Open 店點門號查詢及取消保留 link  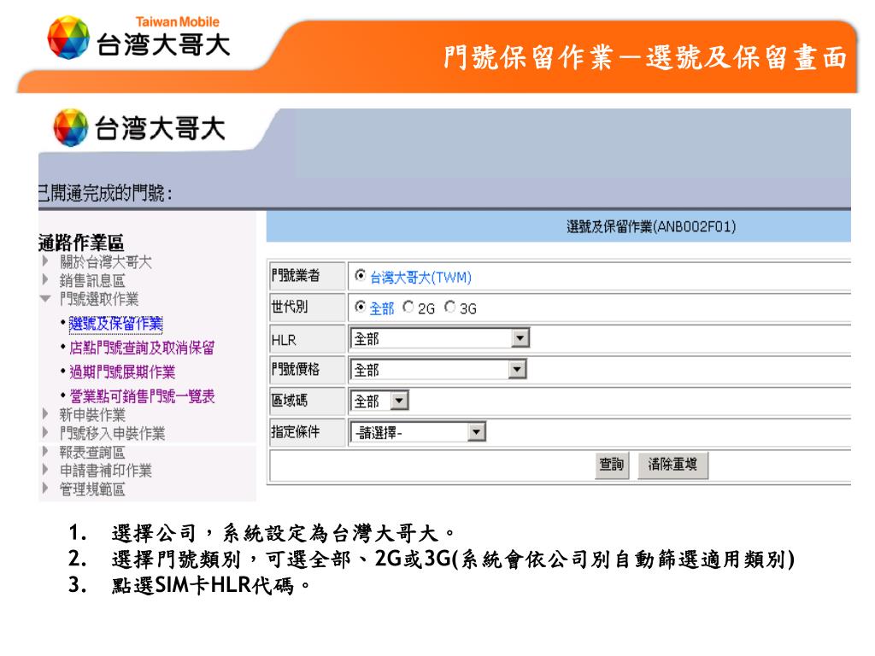142,348
